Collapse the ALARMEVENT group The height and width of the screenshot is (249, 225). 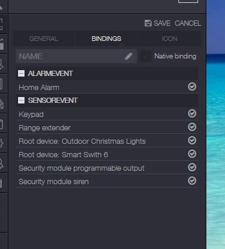(x=21, y=74)
